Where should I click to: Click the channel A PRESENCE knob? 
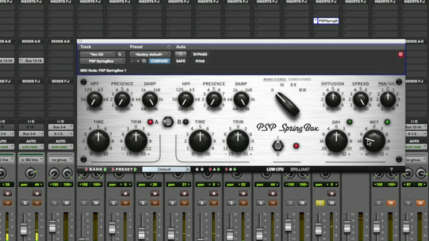pyautogui.click(x=122, y=99)
